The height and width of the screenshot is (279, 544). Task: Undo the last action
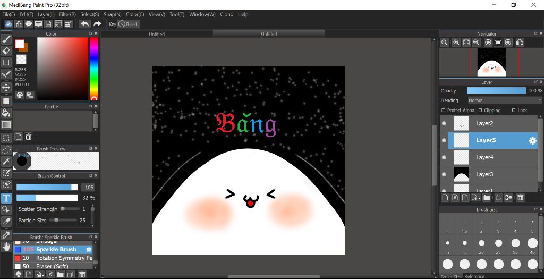pyautogui.click(x=84, y=24)
